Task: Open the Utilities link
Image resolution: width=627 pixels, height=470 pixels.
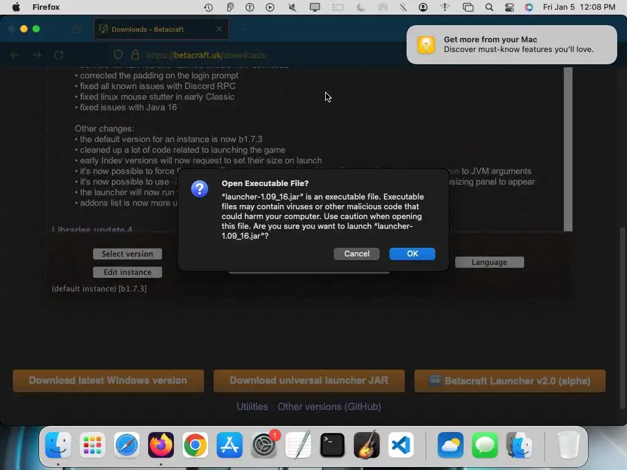Action: coord(252,406)
